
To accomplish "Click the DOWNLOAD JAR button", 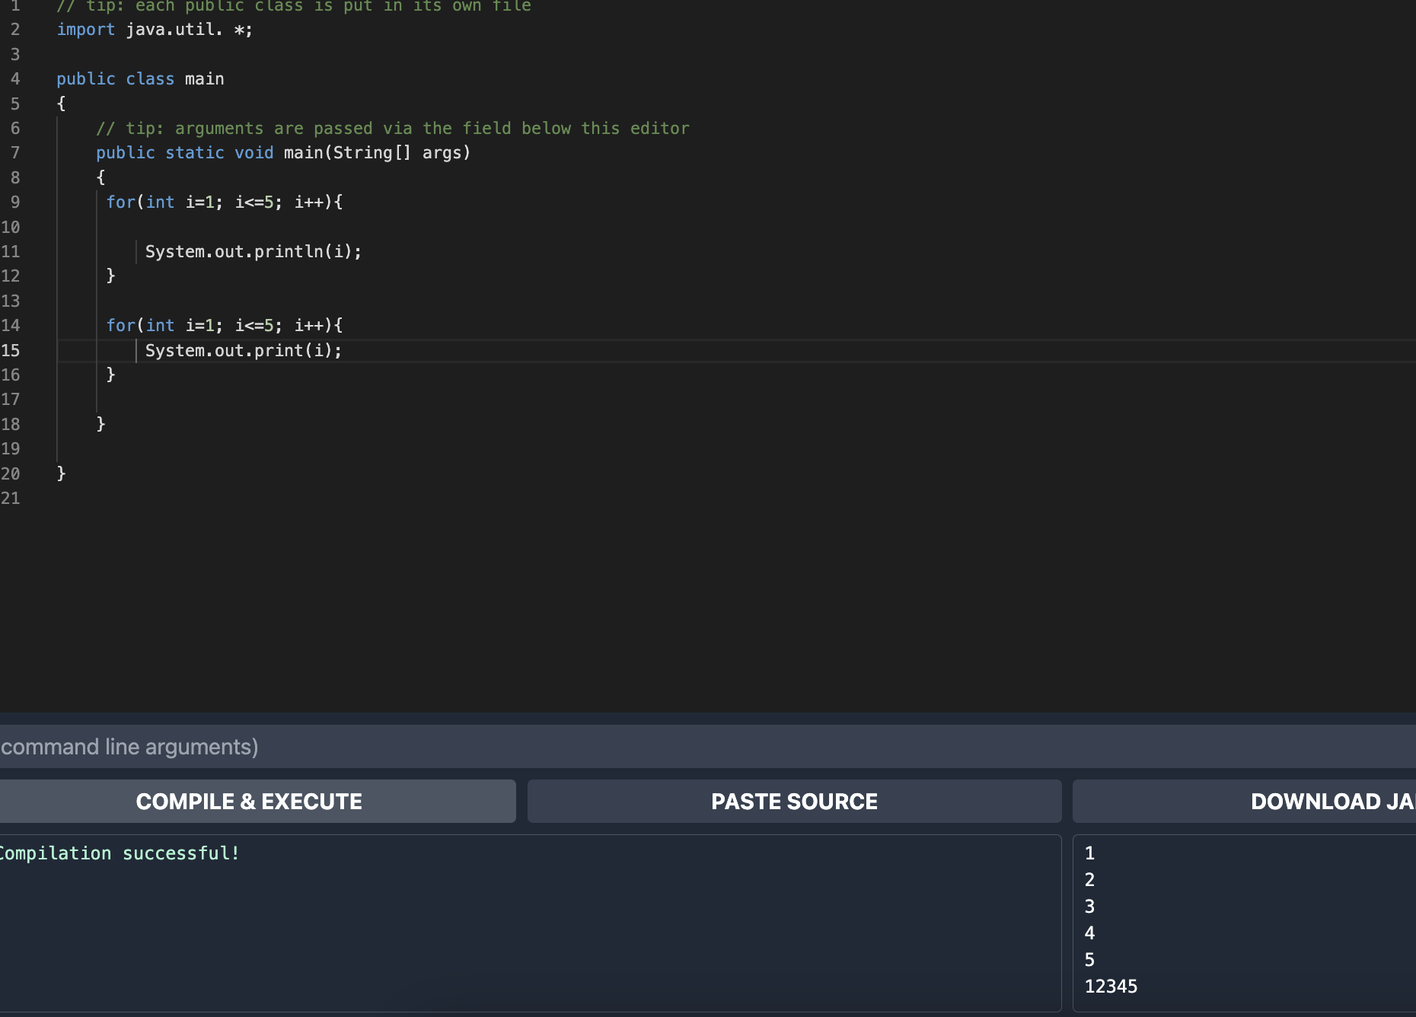I will point(1245,801).
